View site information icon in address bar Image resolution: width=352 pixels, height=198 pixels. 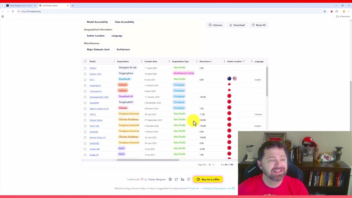point(19,11)
